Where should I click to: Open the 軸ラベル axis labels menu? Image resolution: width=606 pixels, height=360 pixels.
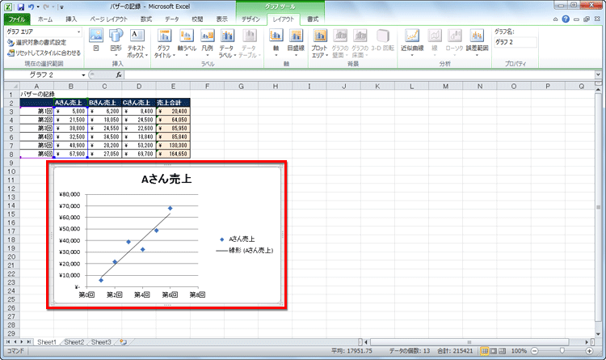pyautogui.click(x=187, y=43)
